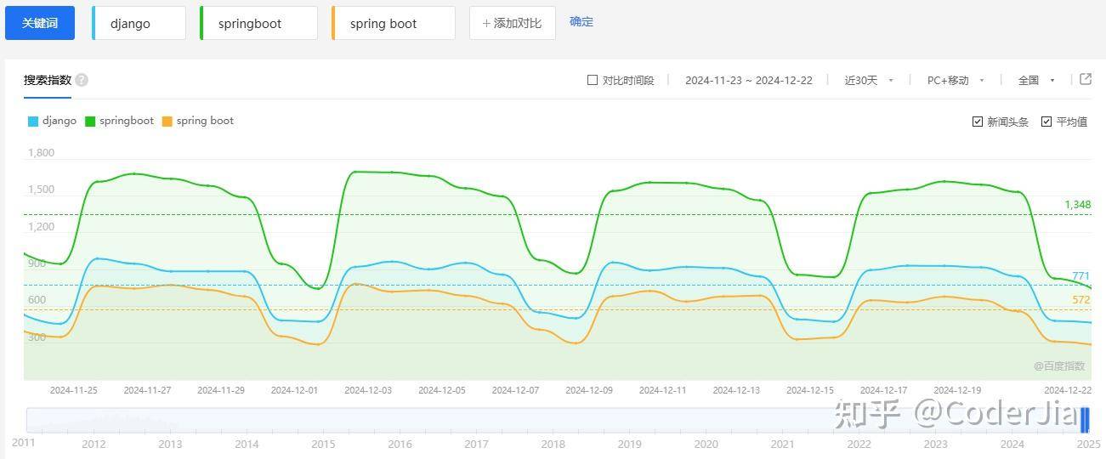The height and width of the screenshot is (459, 1106).
Task: Toggle django legend blue swatch
Action: coord(33,122)
